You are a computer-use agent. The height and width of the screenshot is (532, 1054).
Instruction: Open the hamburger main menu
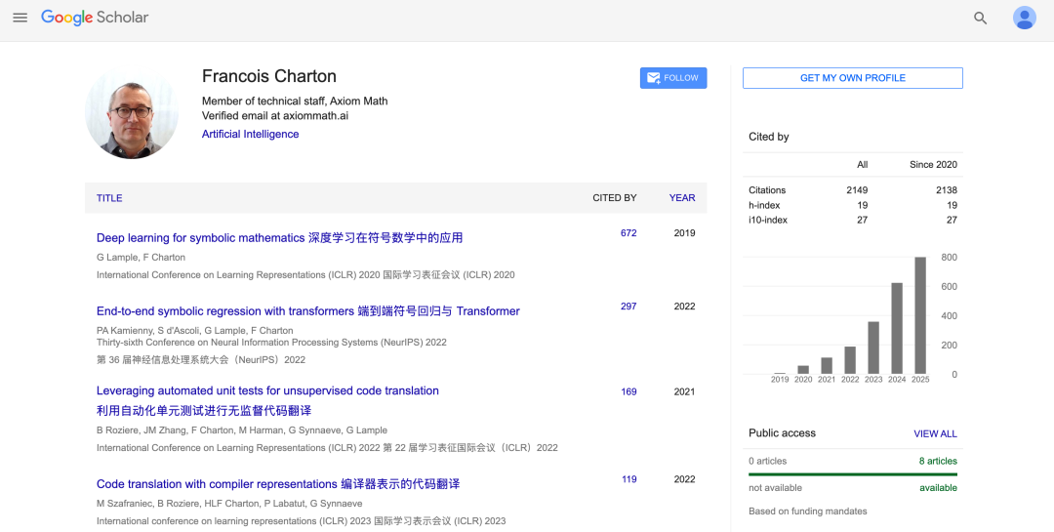coord(20,18)
